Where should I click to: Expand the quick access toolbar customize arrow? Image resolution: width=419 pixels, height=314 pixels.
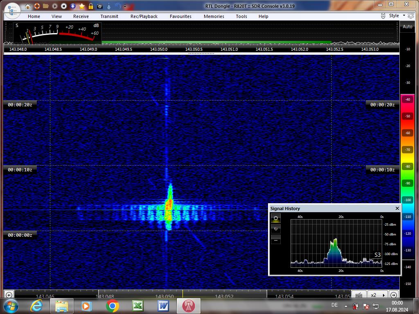point(125,6)
